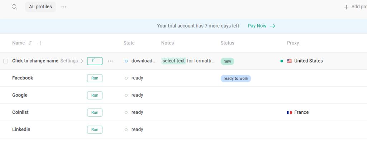
Task: Click the plus icon for Add profile
Action: (346, 7)
